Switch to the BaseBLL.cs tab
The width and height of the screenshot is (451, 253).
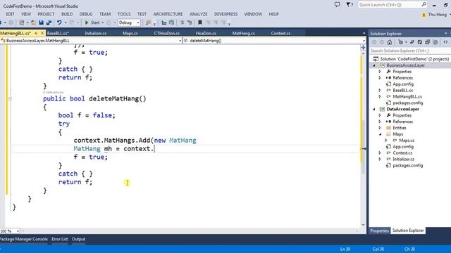tap(58, 33)
